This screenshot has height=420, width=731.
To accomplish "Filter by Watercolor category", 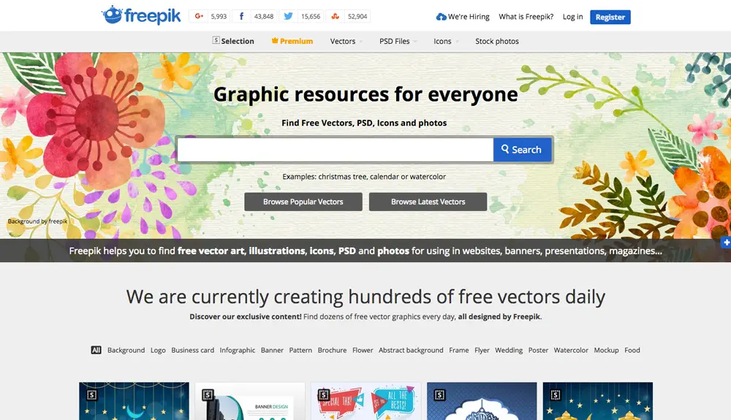I will [571, 350].
